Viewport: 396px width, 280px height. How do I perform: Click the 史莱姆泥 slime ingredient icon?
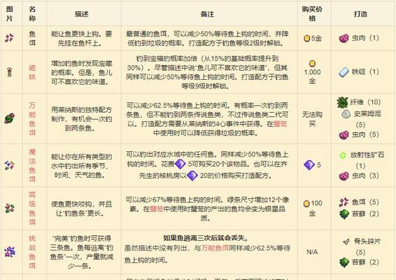click(346, 114)
